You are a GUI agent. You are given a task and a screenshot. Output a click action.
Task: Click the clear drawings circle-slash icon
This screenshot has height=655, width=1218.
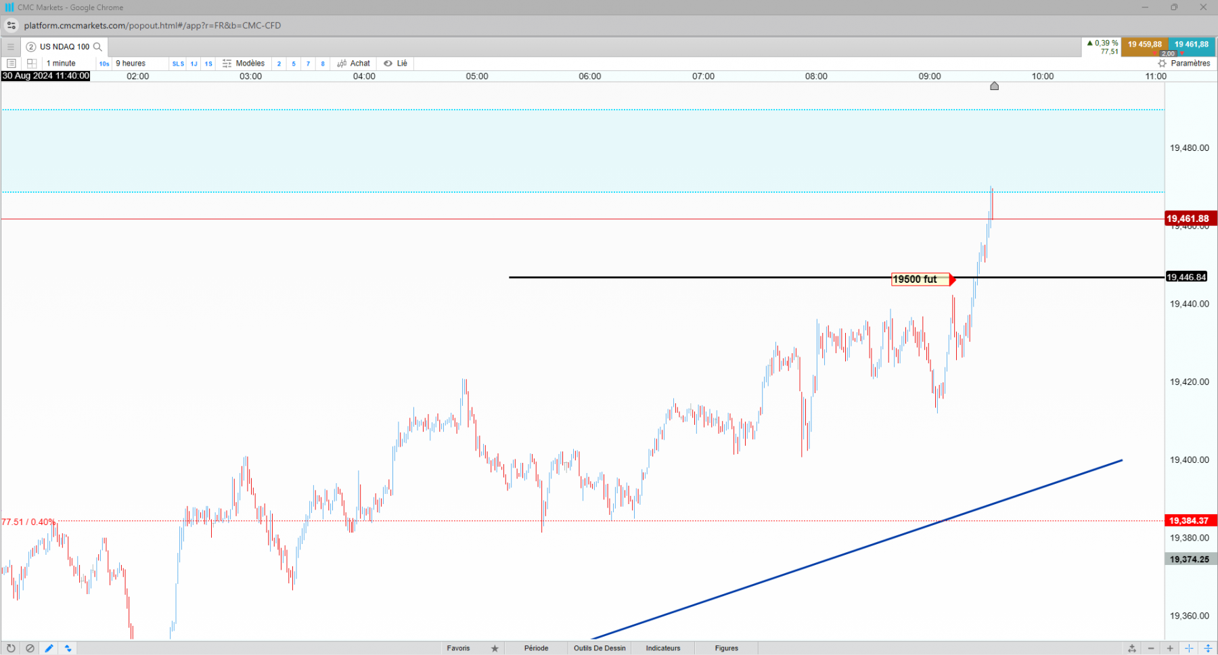pos(30,648)
